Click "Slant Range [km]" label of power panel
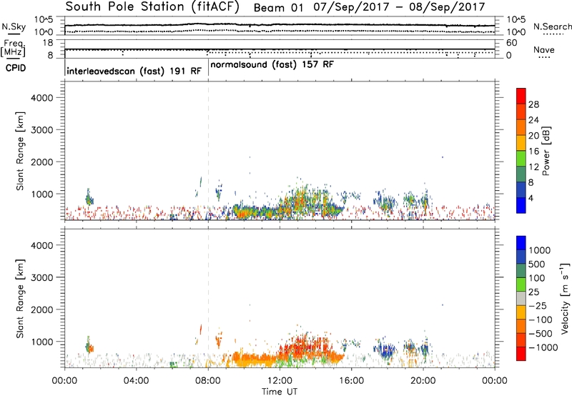 pos(20,151)
